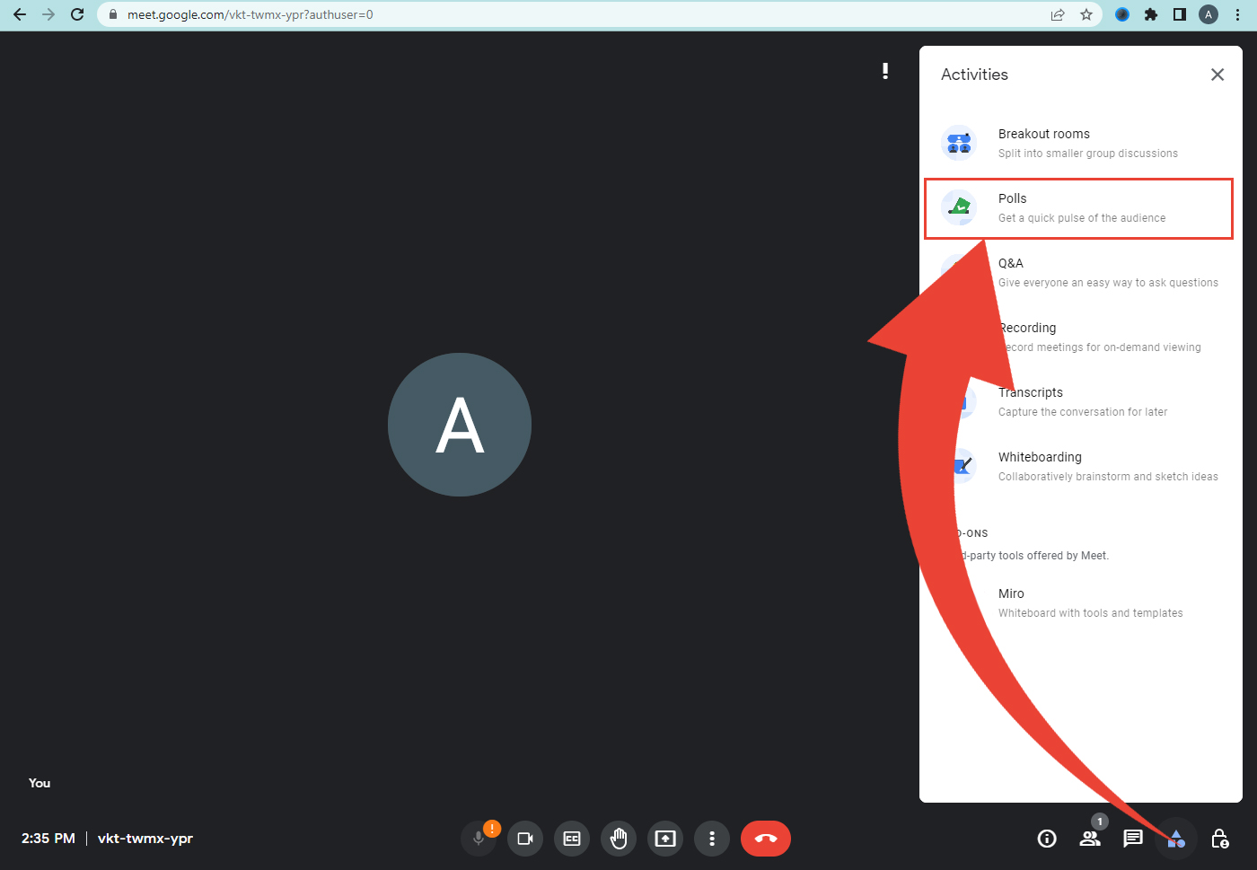Close the Activities side panel
This screenshot has width=1257, height=870.
coord(1217,75)
